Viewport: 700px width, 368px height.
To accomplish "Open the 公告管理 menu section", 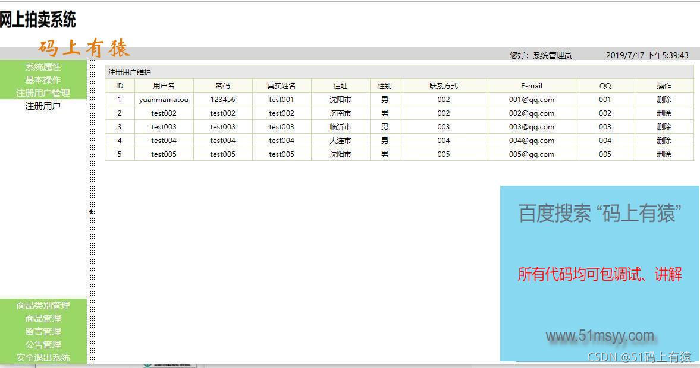I will tap(43, 344).
